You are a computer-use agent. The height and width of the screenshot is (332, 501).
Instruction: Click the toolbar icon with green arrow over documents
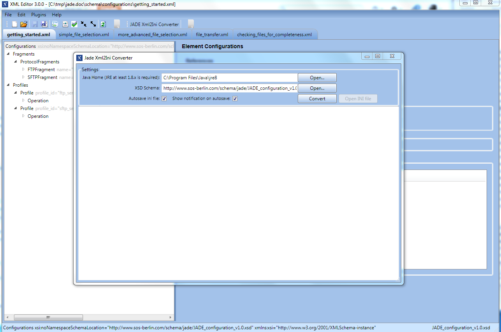pos(55,24)
